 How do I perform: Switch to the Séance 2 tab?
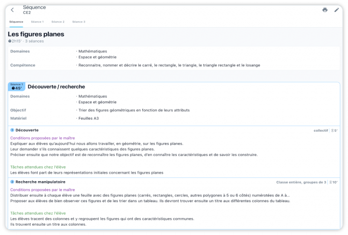pos(58,22)
